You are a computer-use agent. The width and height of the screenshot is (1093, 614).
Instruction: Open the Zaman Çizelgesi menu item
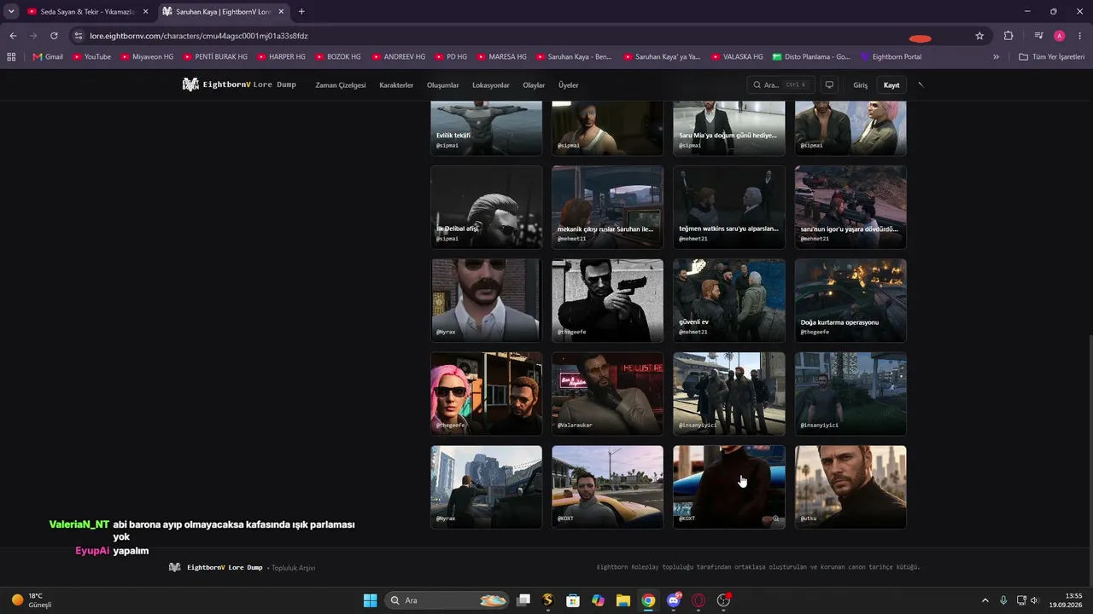click(x=341, y=85)
